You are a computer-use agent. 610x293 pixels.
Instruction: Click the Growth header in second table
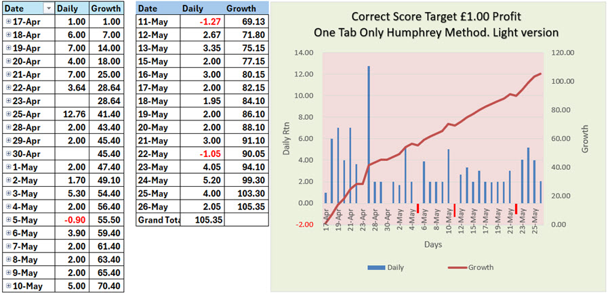pyautogui.click(x=241, y=9)
